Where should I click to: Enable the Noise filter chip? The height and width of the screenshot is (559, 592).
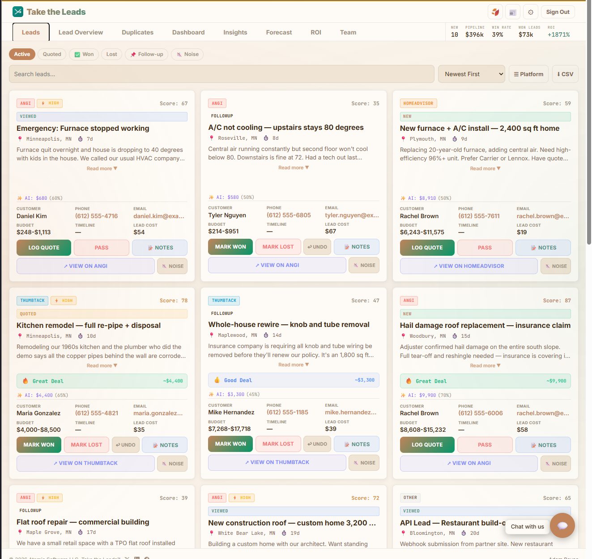187,54
